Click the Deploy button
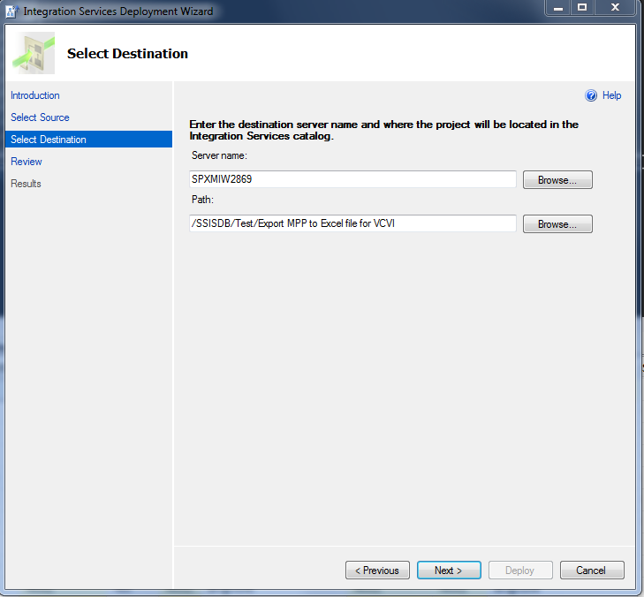The height and width of the screenshot is (597, 644). 519,571
